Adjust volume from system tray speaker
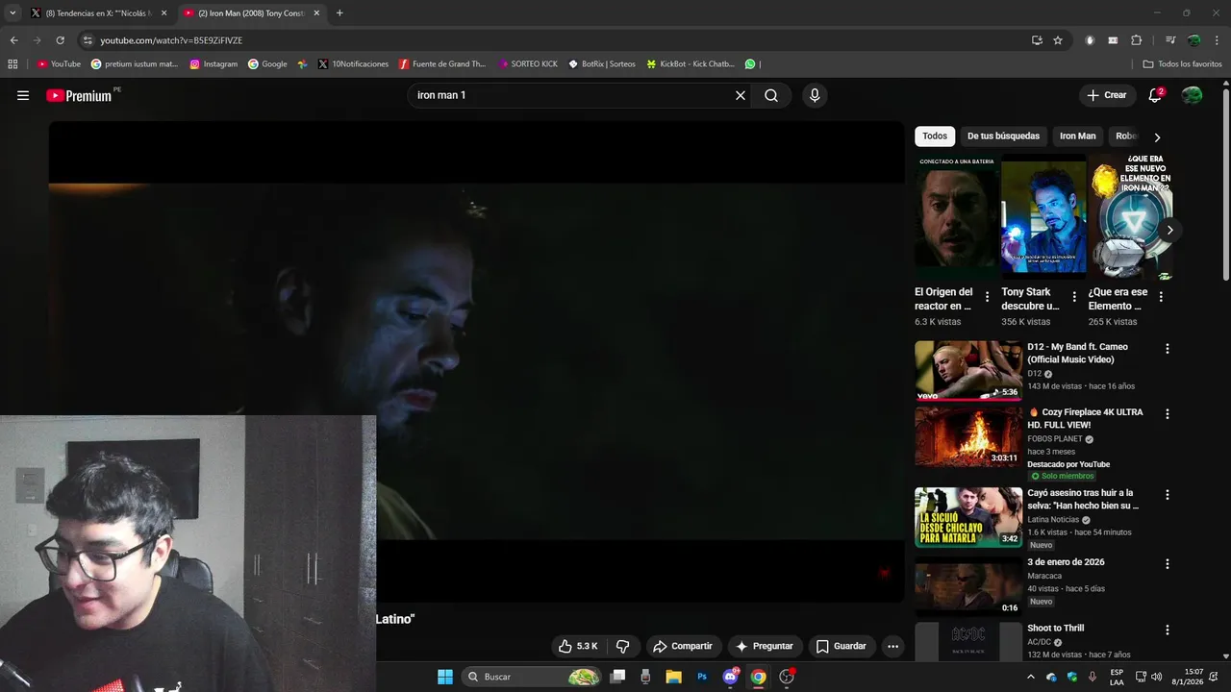 click(x=1156, y=677)
